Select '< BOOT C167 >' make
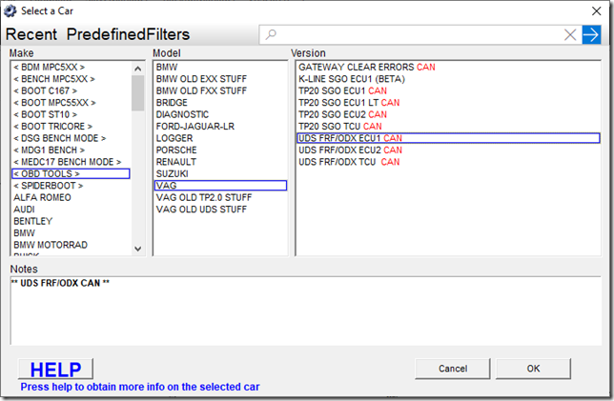Screen dimensions: 614x401 [x=71, y=90]
